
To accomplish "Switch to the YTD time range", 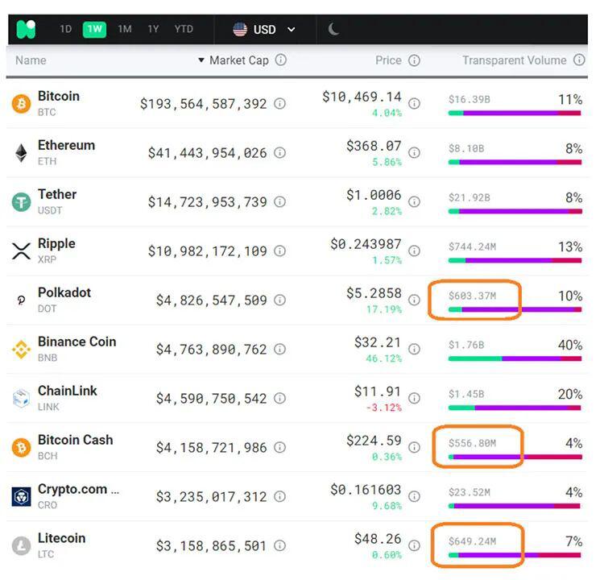I will pyautogui.click(x=184, y=30).
